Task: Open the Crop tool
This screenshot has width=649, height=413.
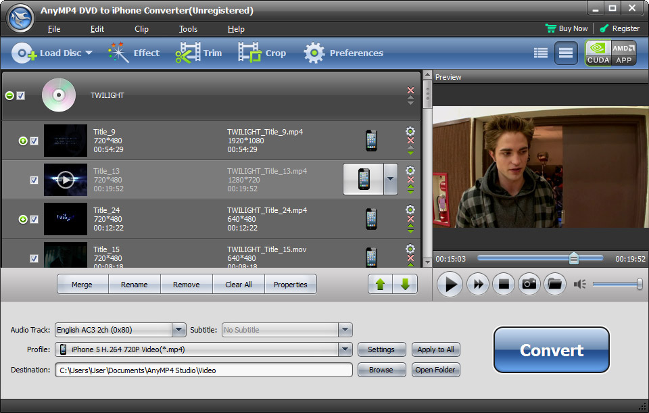Action: (x=262, y=53)
